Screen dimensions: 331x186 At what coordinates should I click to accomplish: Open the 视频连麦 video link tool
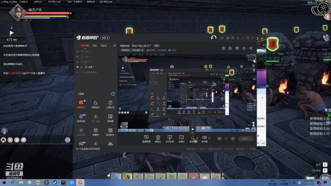(x=81, y=118)
